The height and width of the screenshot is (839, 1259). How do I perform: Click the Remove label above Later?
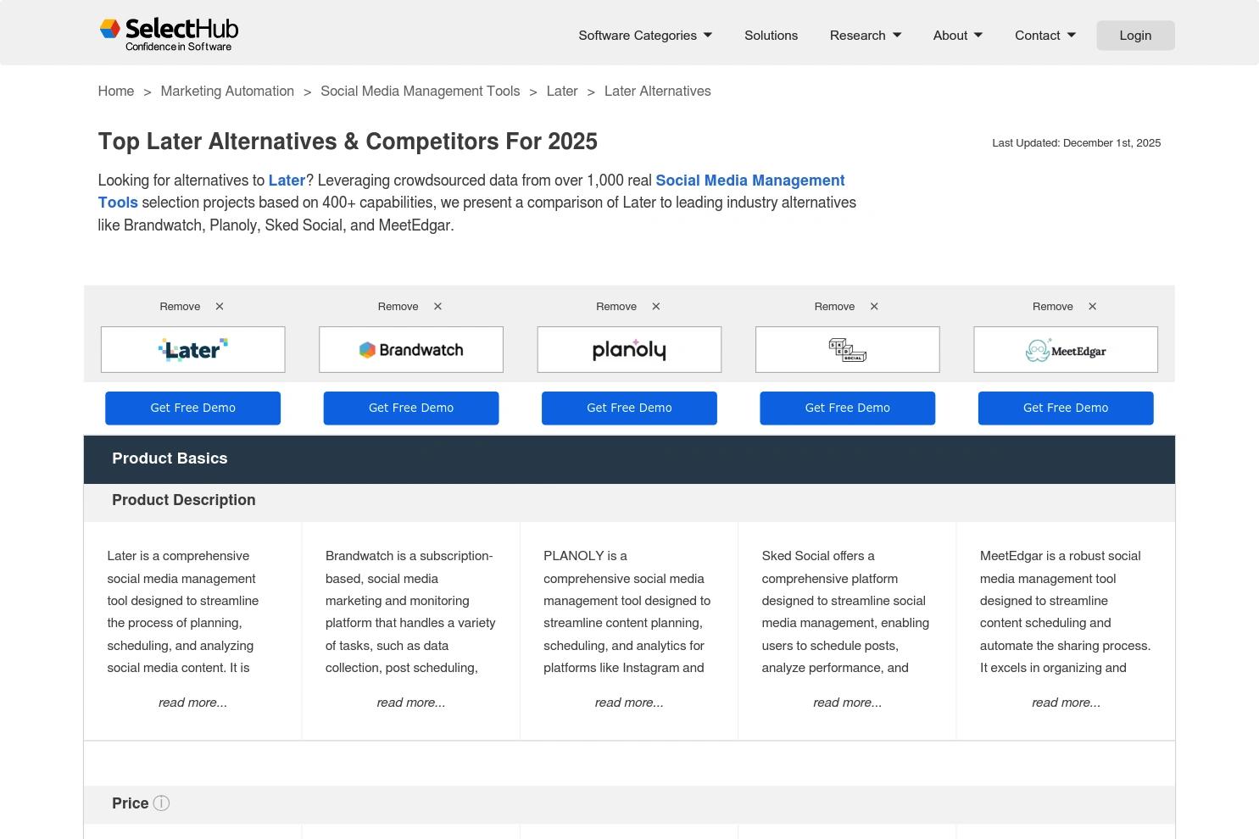180,307
